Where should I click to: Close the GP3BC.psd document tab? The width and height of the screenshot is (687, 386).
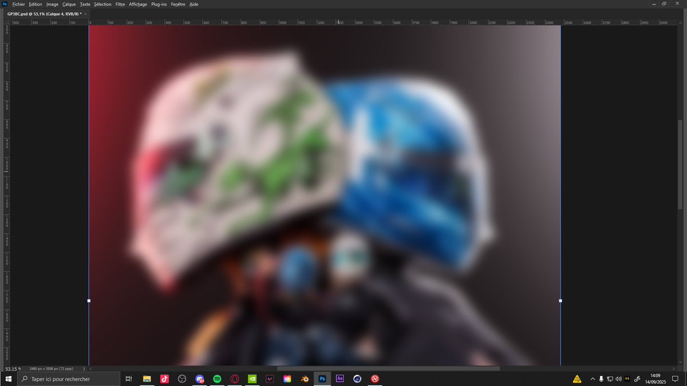(x=85, y=13)
